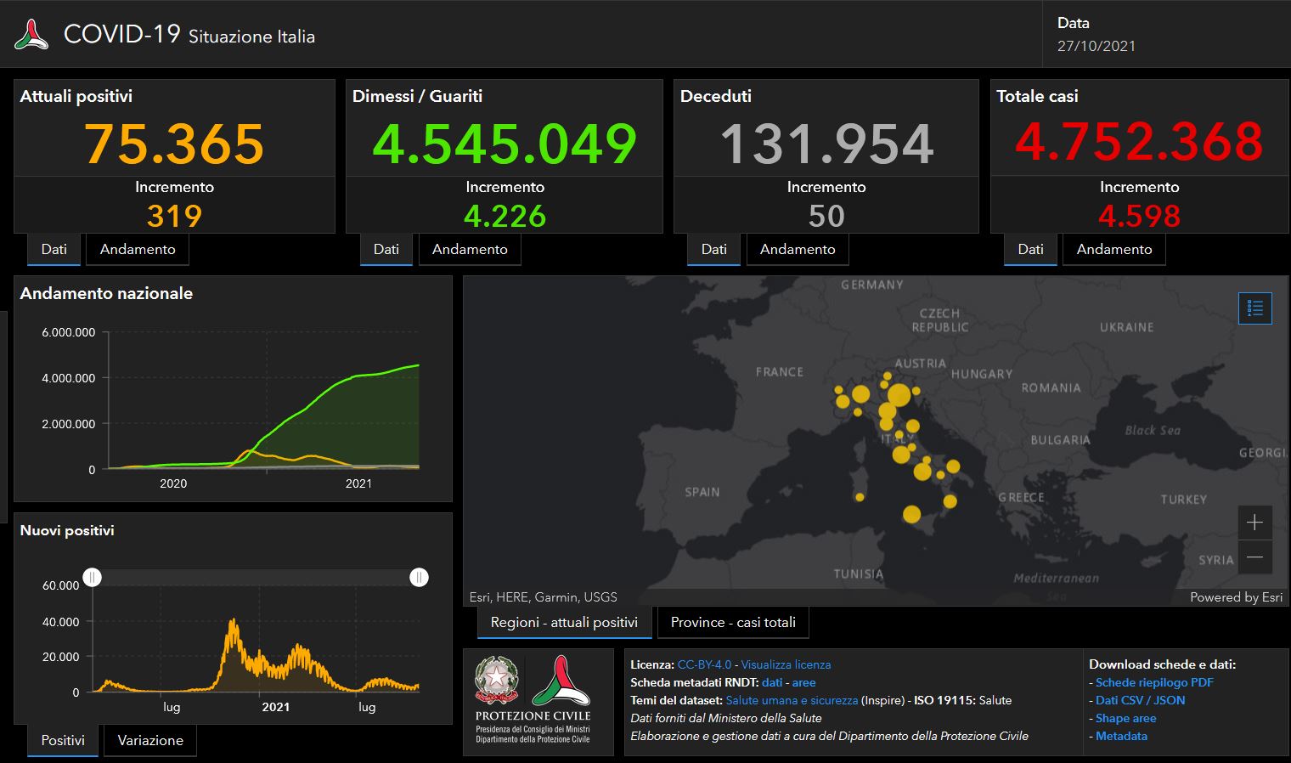Open the map legend list icon
The height and width of the screenshot is (763, 1291).
1254,308
